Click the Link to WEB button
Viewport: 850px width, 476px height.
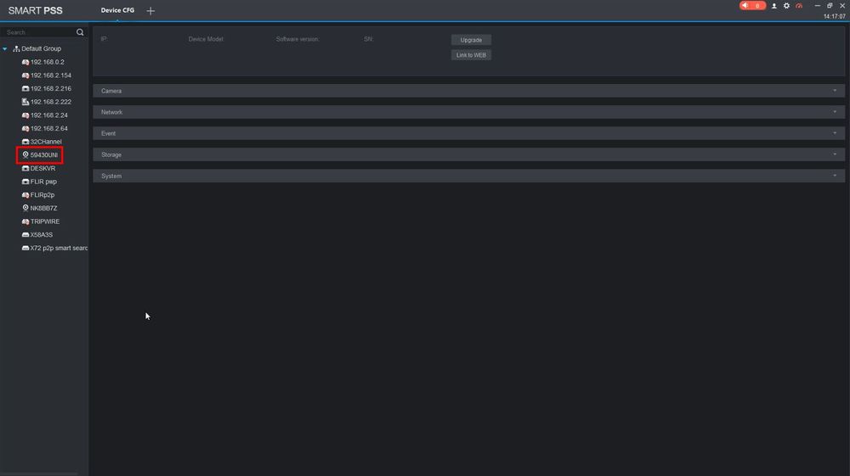tap(471, 55)
